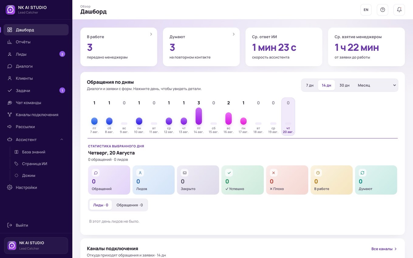Click the Четверг, 20 Августа heading
The image size is (413, 258).
coord(111,153)
